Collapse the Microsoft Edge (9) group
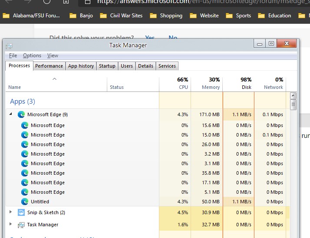The width and height of the screenshot is (310, 238). point(11,114)
